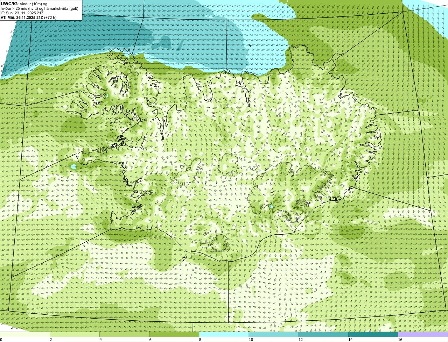Viewport: 448px width, 342px height.
Task: Click the '16' label on the color scale
Action: [400, 340]
